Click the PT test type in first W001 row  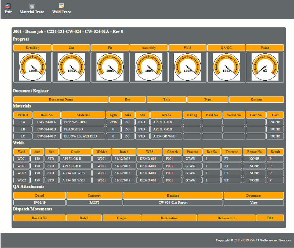click(x=232, y=159)
